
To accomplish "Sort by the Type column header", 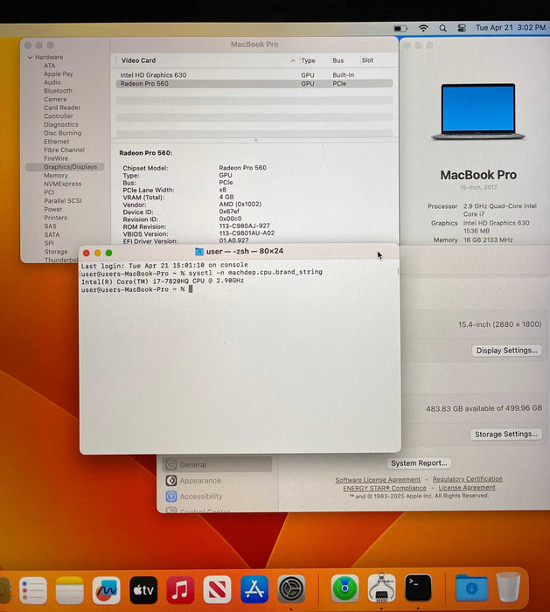I will tap(308, 60).
